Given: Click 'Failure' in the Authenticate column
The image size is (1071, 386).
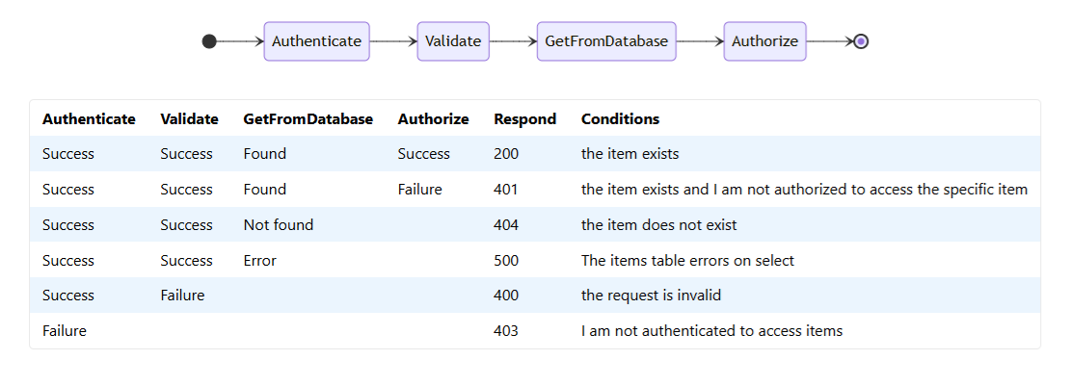Looking at the screenshot, I should (65, 331).
